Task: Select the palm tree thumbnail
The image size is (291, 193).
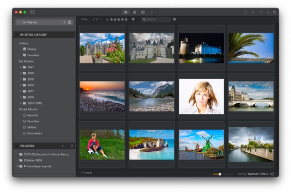Action: pyautogui.click(x=251, y=48)
